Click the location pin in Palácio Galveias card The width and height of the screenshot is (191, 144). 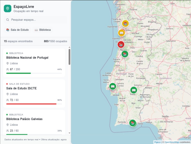[8, 125]
